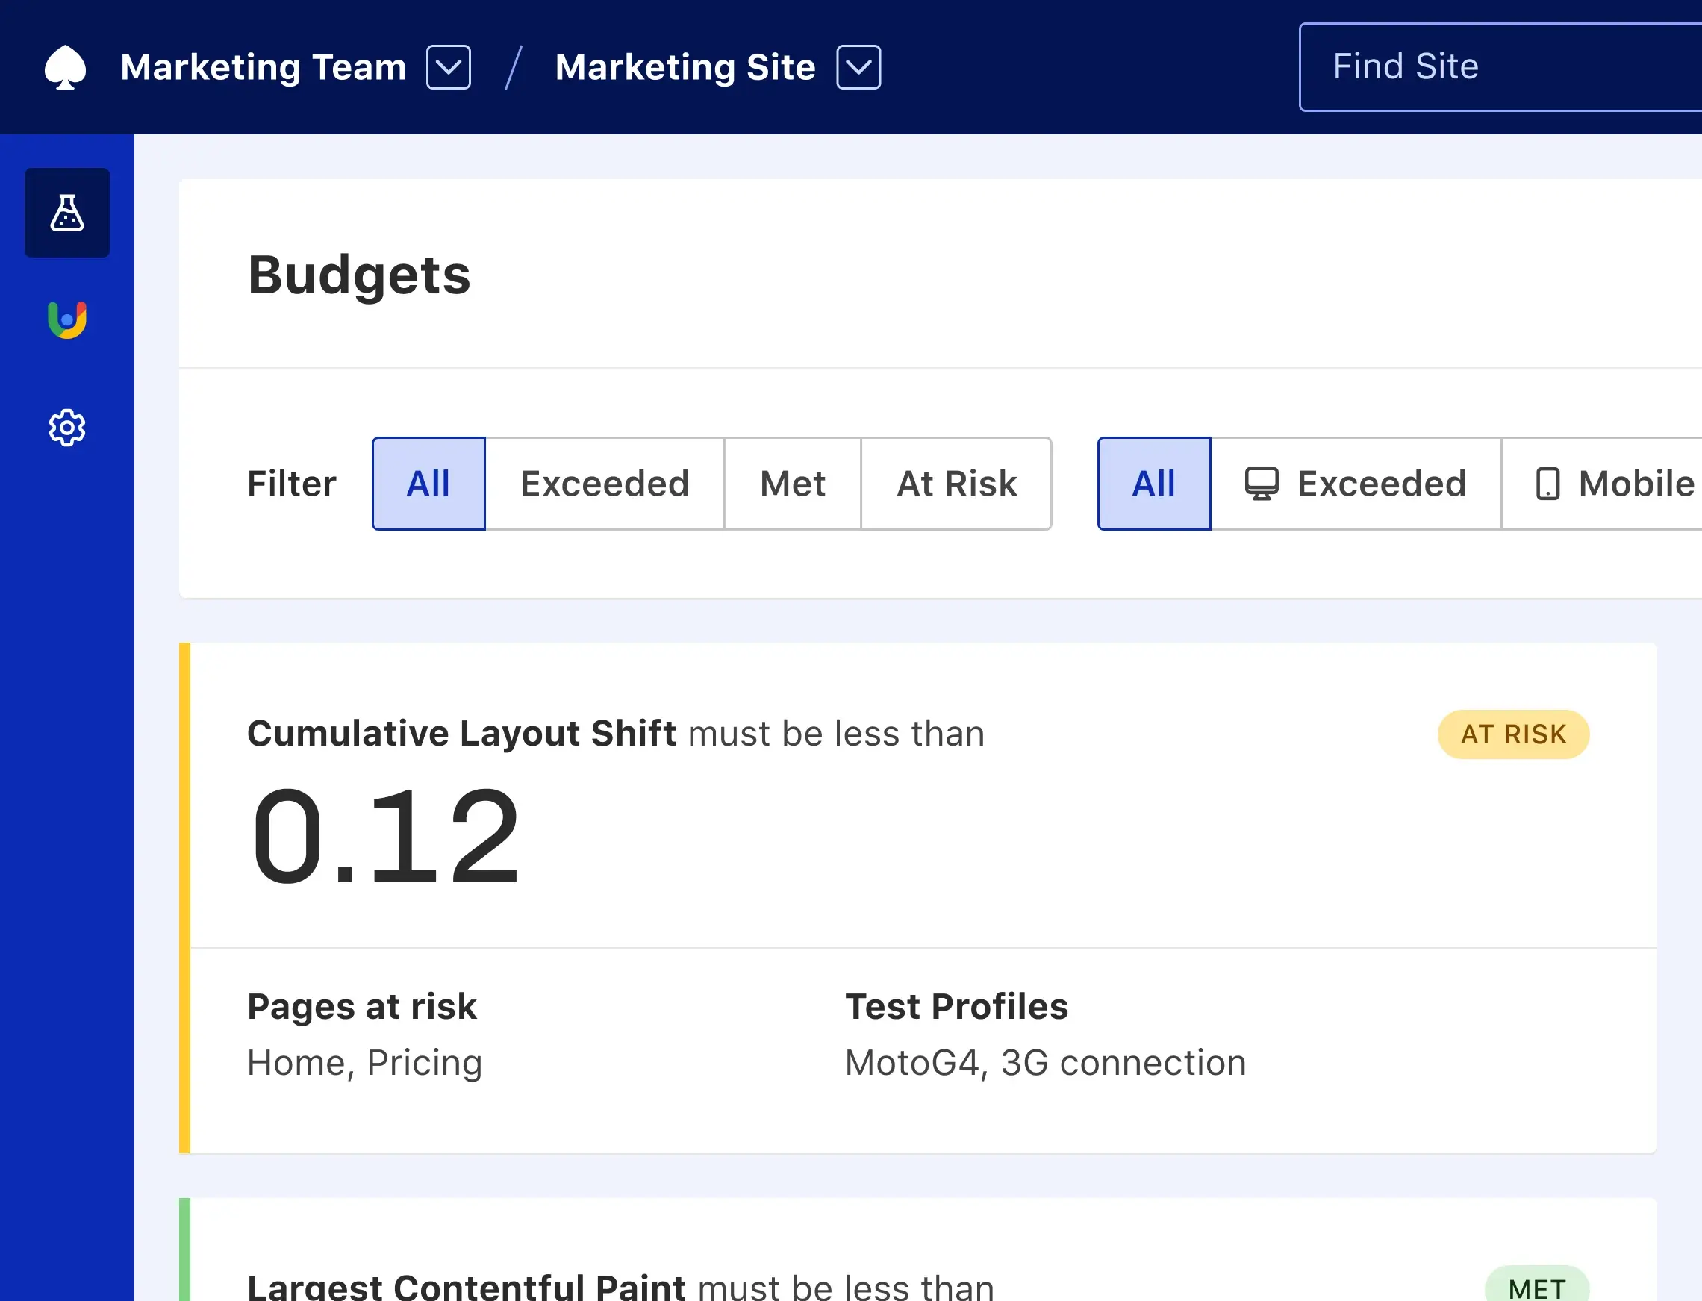The width and height of the screenshot is (1702, 1301).
Task: Filter budgets by Met status
Action: click(x=792, y=484)
